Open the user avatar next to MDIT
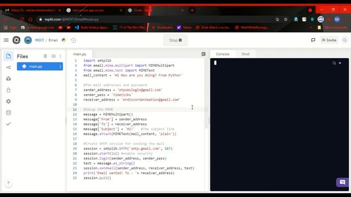 (28, 40)
